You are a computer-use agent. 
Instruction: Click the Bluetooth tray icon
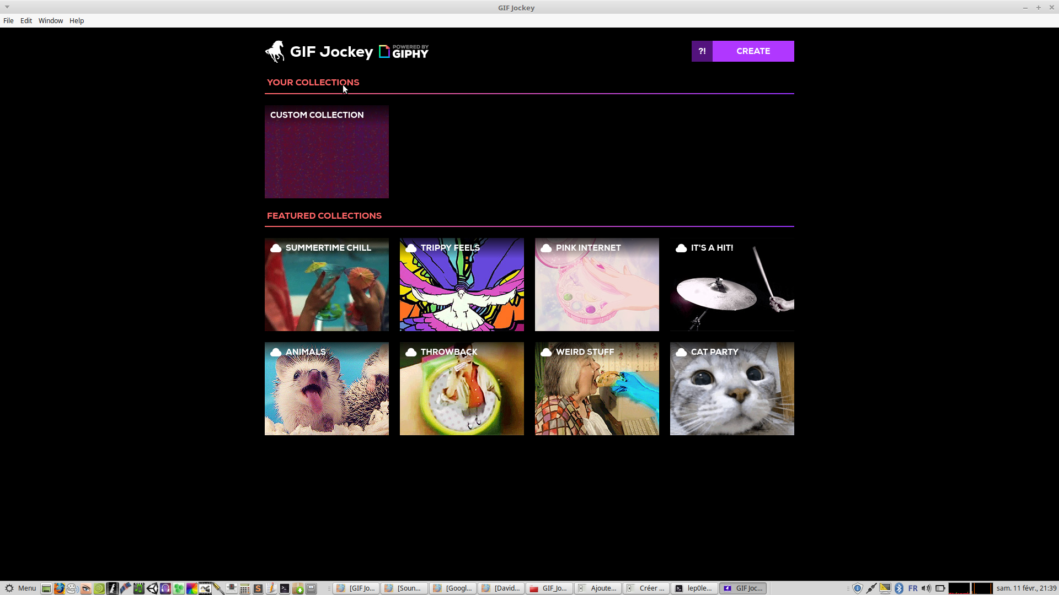(x=899, y=588)
